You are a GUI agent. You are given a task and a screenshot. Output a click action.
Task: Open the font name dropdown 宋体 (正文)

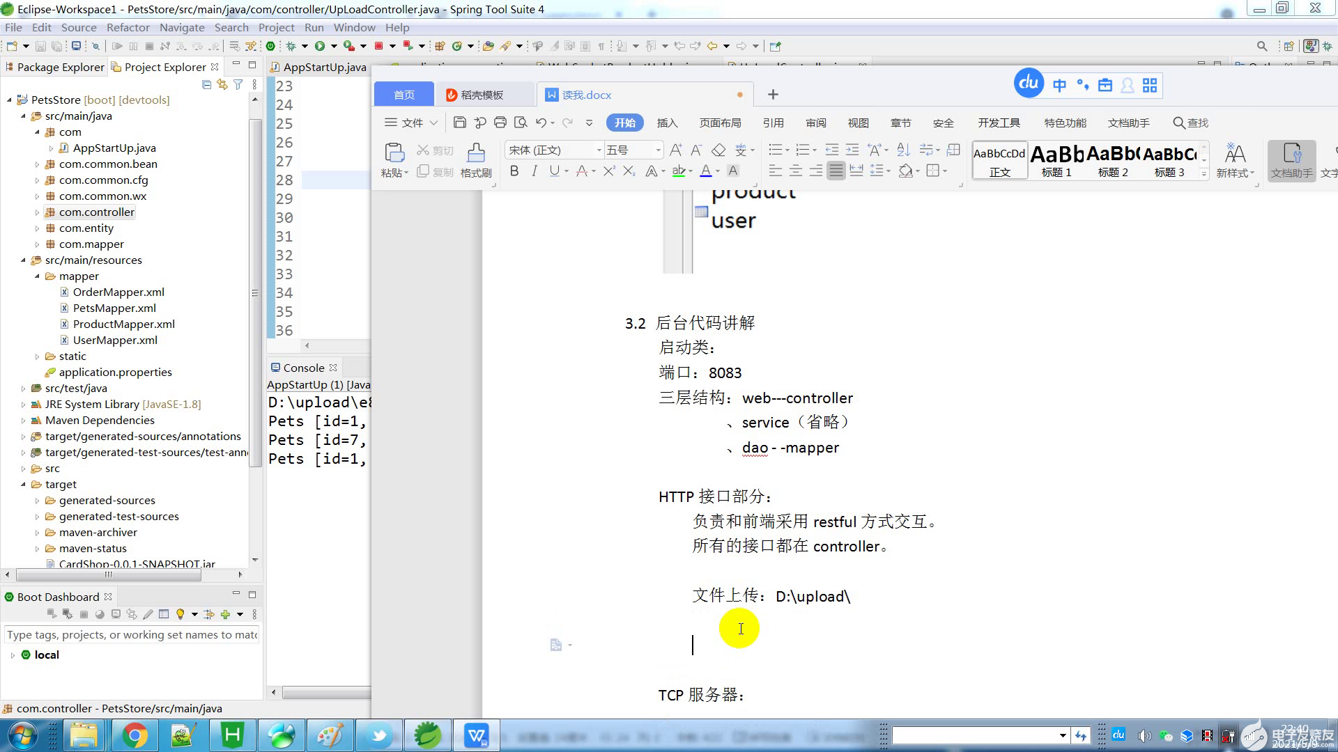tap(554, 150)
